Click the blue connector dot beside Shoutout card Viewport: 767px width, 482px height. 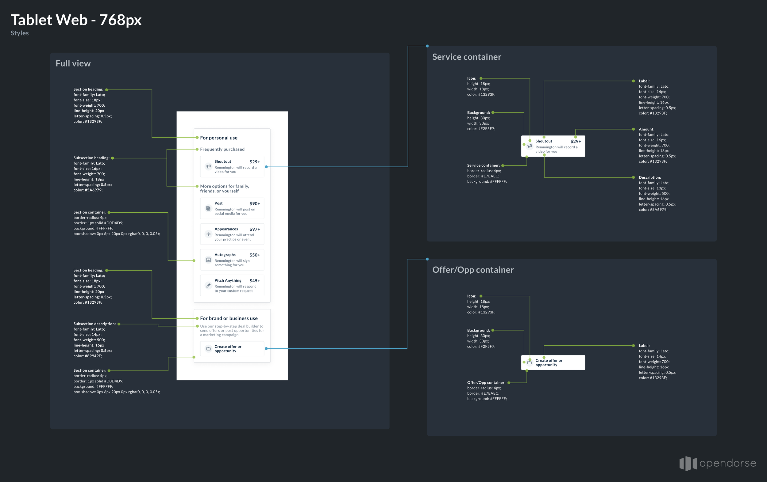pos(266,167)
